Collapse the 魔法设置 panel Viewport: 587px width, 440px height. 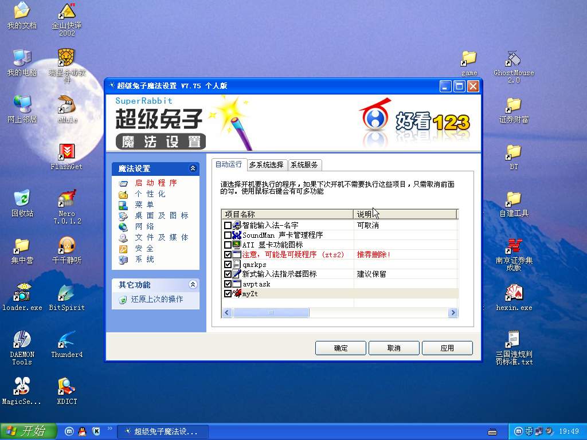193,168
